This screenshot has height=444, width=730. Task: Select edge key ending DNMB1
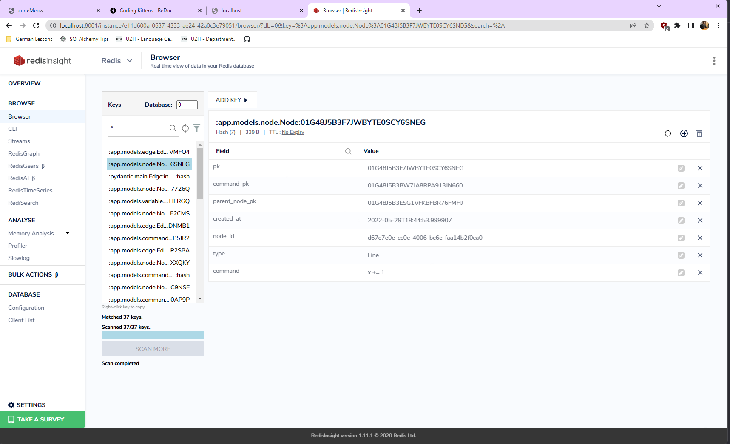point(149,226)
